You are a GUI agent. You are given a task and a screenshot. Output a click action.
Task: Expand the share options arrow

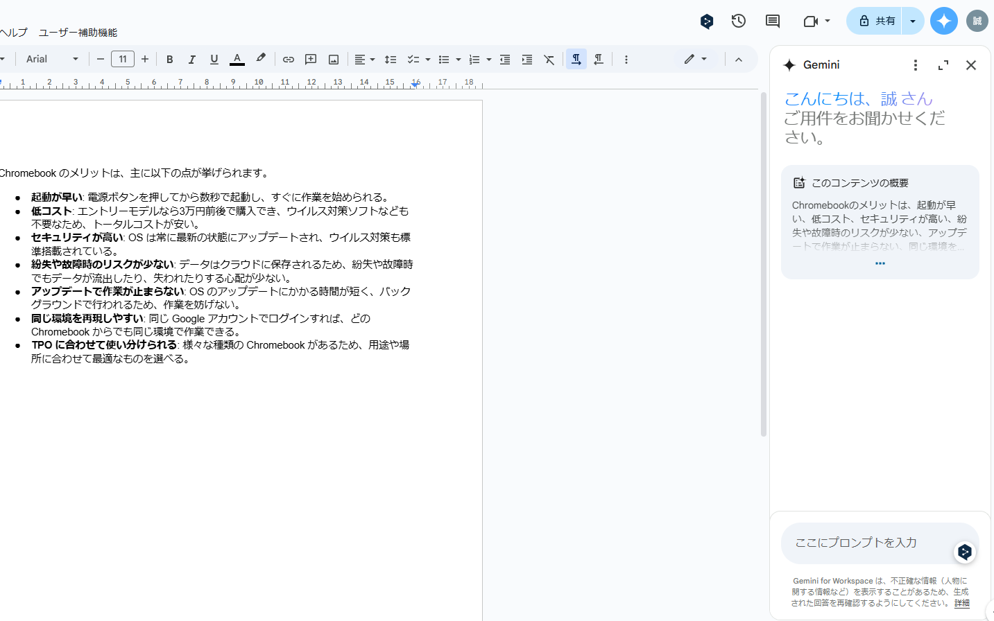tap(913, 21)
